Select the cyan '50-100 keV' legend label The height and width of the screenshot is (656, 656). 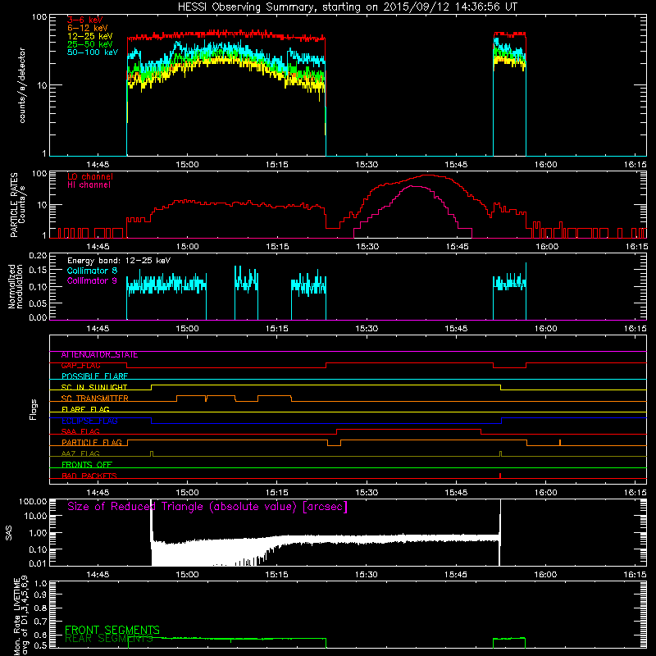(x=93, y=52)
